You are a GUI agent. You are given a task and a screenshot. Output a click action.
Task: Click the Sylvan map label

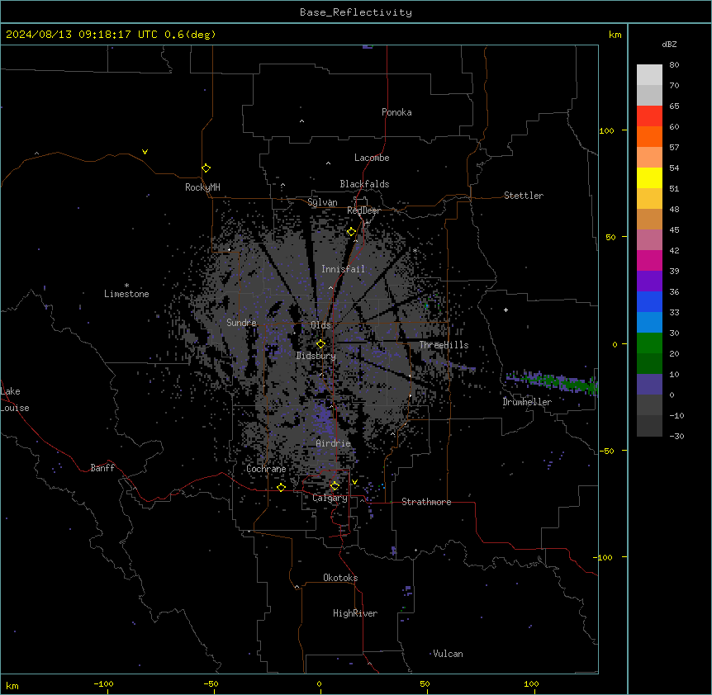[x=322, y=202]
